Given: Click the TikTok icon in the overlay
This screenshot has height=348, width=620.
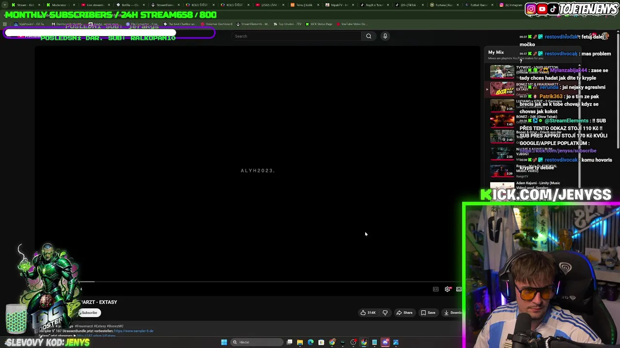Looking at the screenshot, I should [x=553, y=9].
